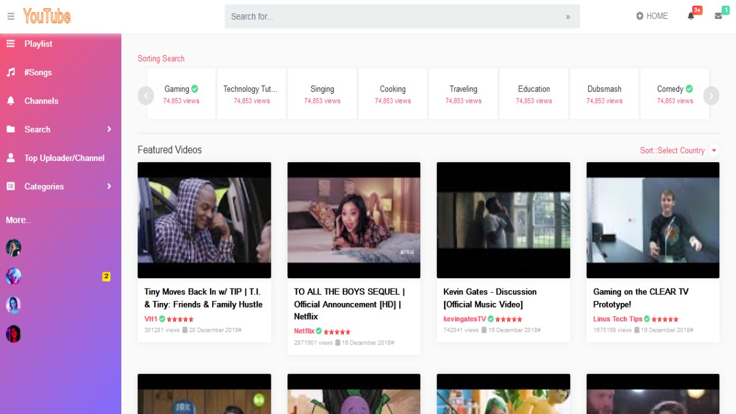This screenshot has height=414, width=736.
Task: Click the Search folder icon in the sidebar
Action: 11,129
